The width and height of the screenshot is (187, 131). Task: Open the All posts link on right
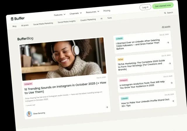166,27
